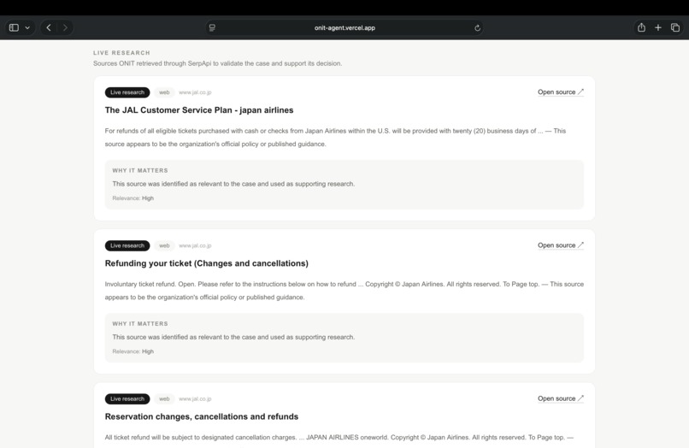Show tab overview icon
The width and height of the screenshot is (689, 448).
pyautogui.click(x=675, y=27)
